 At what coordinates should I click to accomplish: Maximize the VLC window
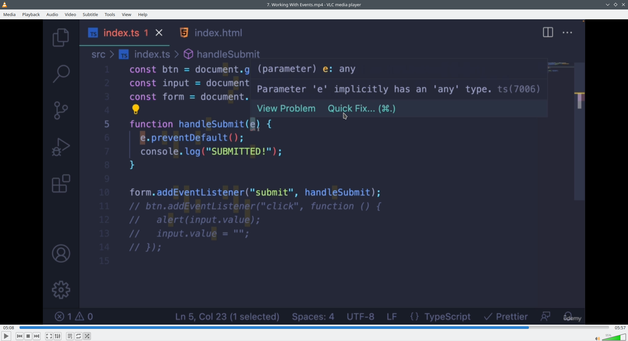coord(616,5)
